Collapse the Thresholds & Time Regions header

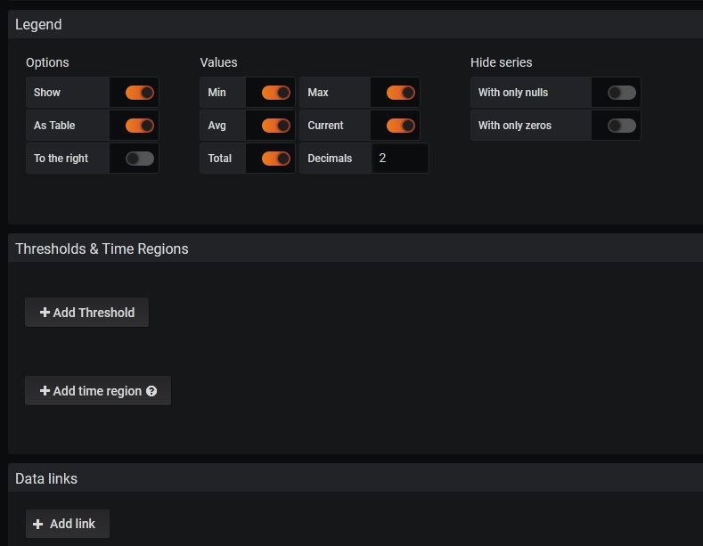coord(102,249)
